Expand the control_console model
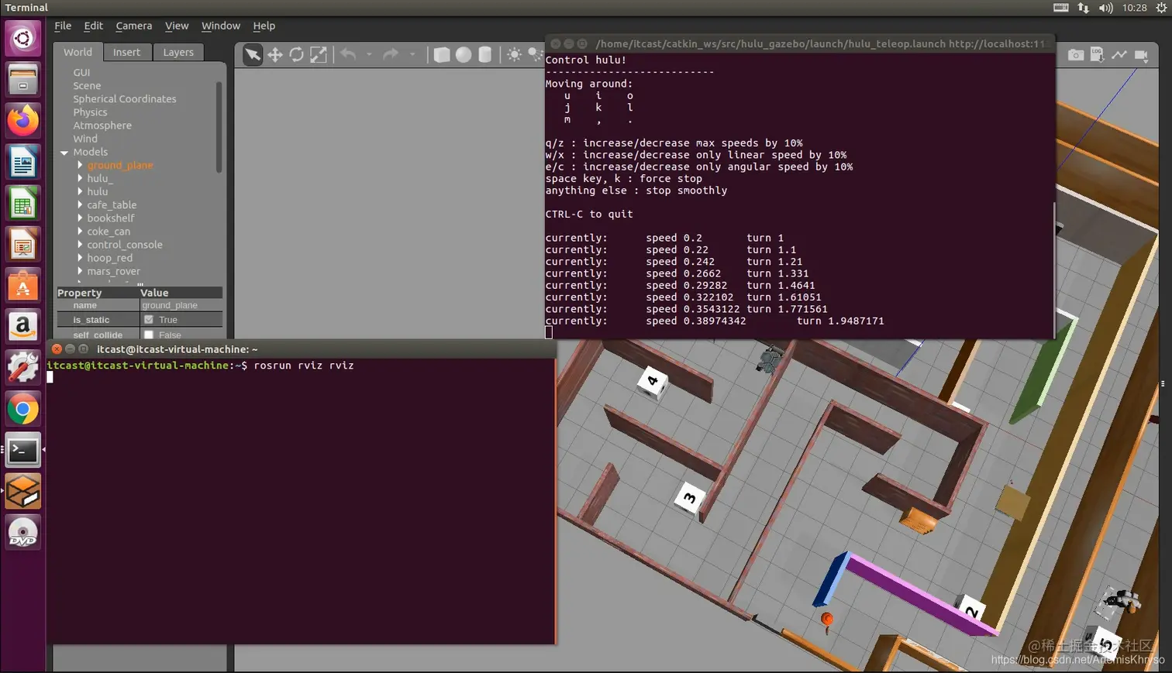This screenshot has height=673, width=1172. click(x=80, y=244)
